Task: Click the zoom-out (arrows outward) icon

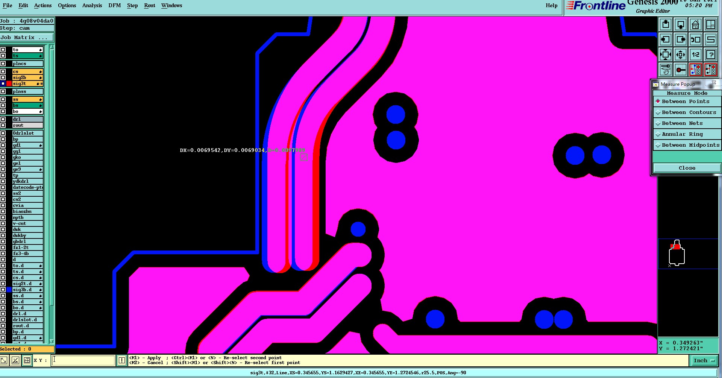Action: click(681, 55)
